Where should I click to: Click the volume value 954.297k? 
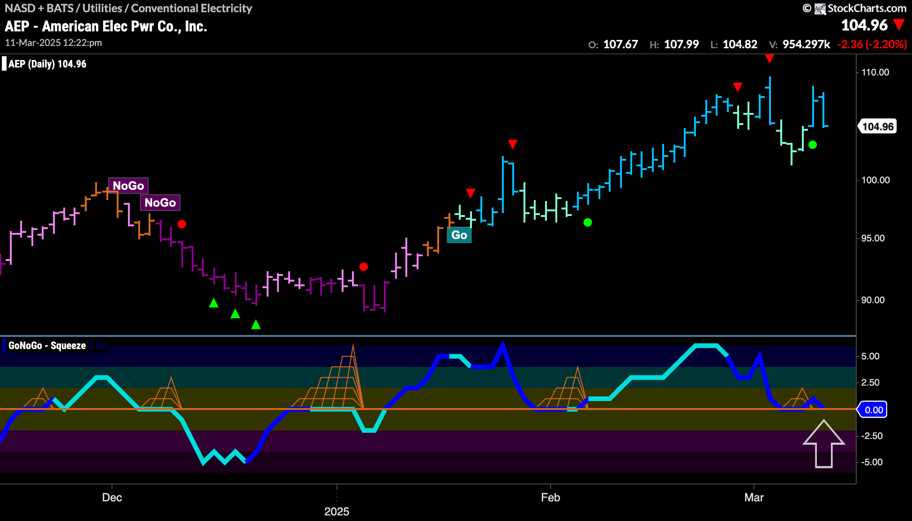click(806, 45)
